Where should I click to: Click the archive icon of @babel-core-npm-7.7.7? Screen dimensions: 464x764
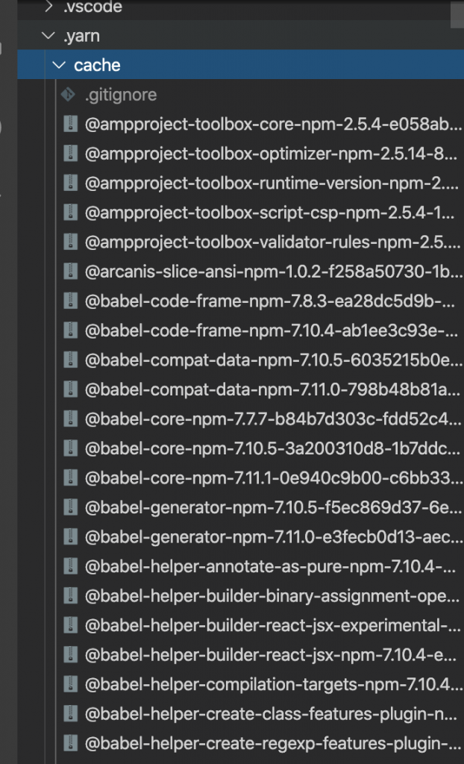(71, 419)
